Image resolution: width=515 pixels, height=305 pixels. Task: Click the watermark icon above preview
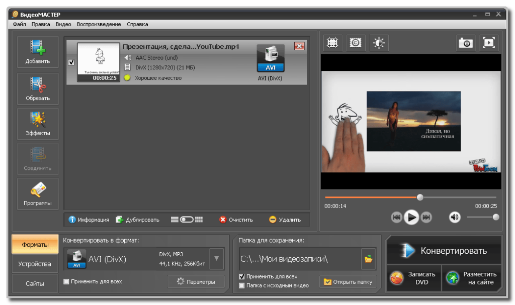(356, 43)
